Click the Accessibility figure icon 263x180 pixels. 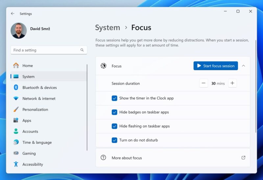coord(16,164)
